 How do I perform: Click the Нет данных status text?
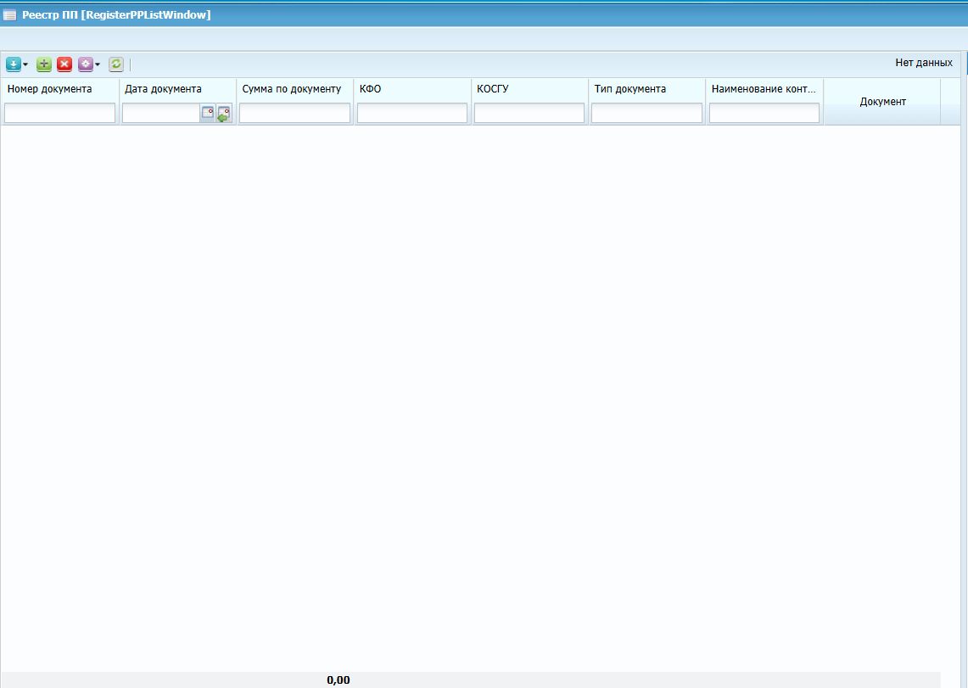coord(924,63)
